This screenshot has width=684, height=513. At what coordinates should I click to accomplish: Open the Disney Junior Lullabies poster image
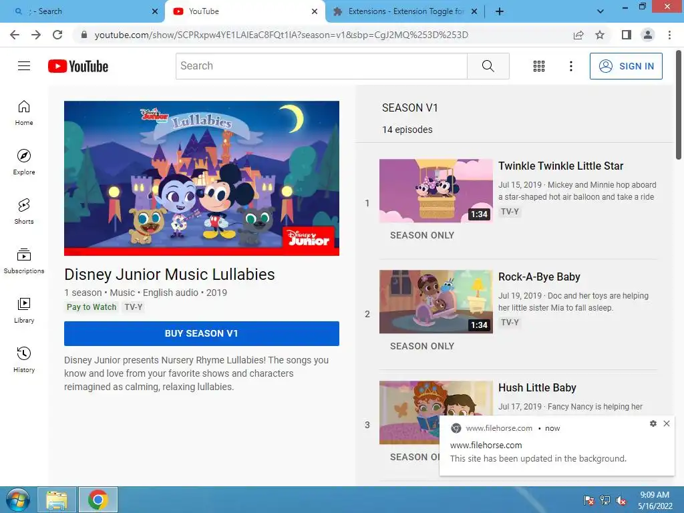click(202, 178)
